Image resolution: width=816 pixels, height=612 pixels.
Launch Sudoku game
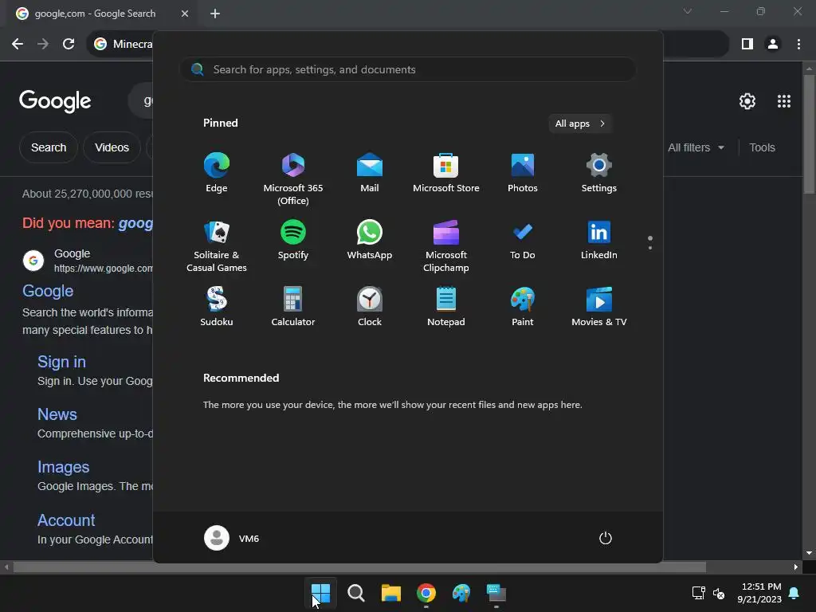(217, 307)
